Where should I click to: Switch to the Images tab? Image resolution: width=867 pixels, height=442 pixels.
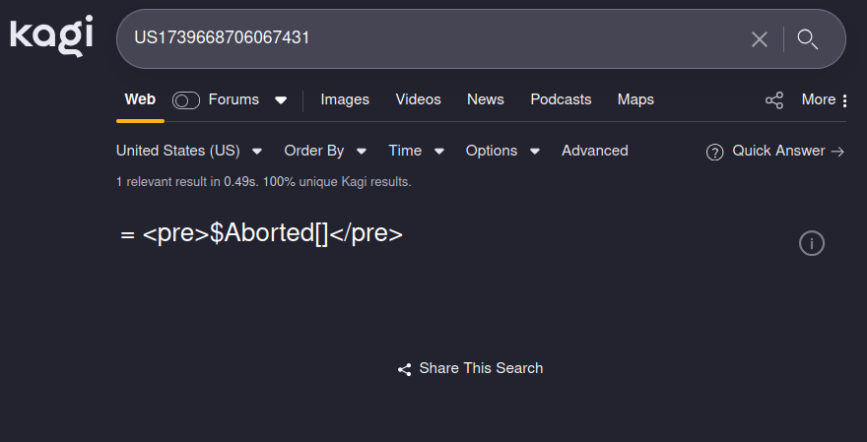[345, 99]
